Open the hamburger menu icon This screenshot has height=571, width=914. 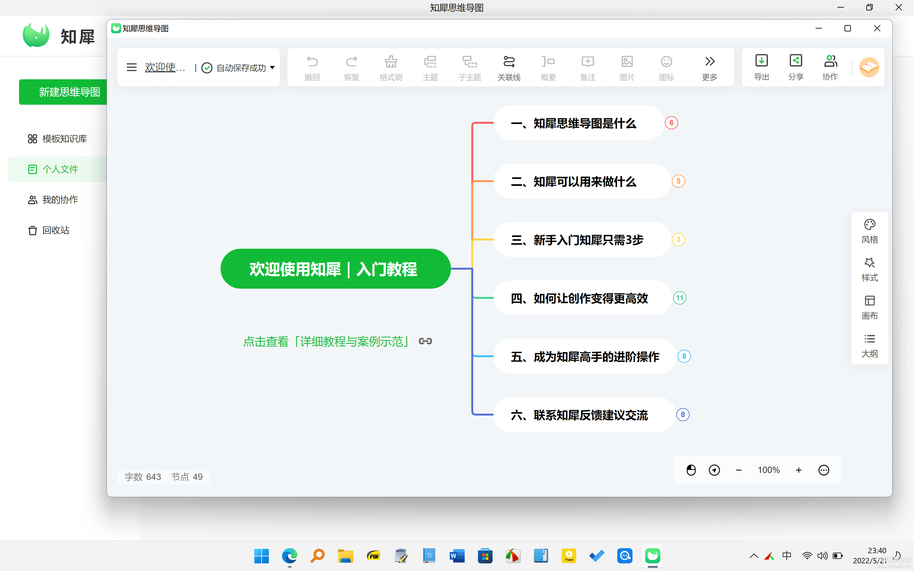(131, 67)
